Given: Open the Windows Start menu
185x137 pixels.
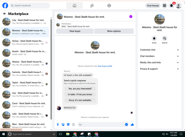Looking at the screenshot, I should (3, 134).
